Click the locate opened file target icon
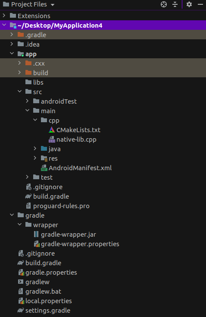The height and width of the screenshot is (317, 206). [164, 4]
